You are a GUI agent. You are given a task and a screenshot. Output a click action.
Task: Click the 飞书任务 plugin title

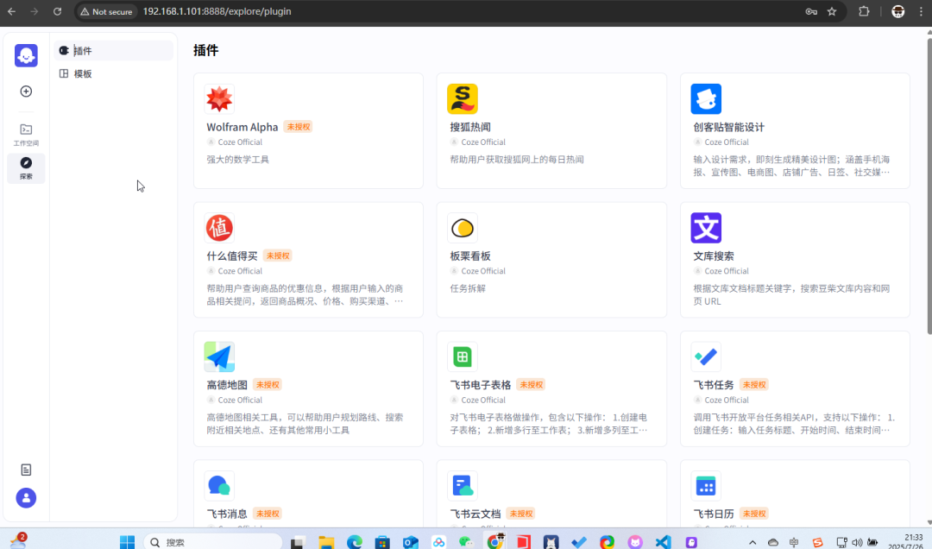coord(714,385)
